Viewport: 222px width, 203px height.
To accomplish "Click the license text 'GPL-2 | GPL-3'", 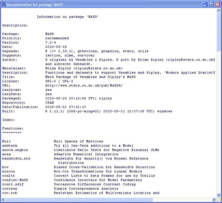I will 59,81.
